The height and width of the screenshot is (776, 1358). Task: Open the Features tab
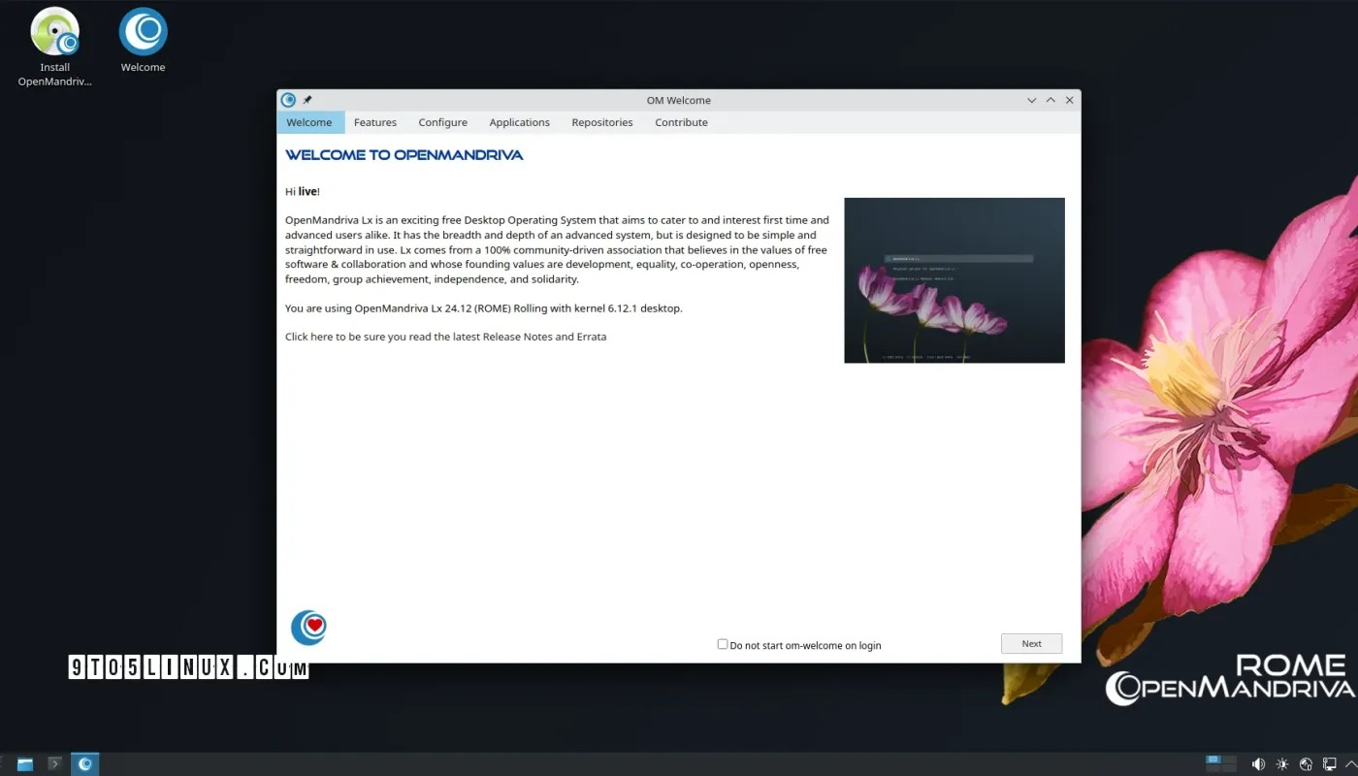375,122
